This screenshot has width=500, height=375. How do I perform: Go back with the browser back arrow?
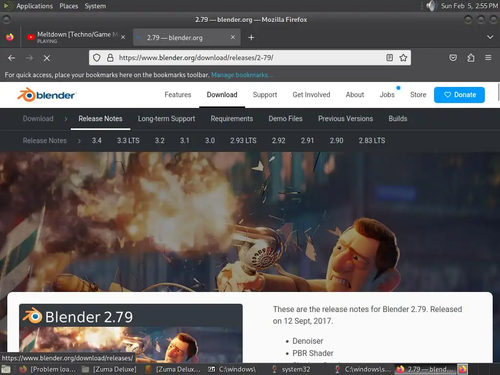(x=12, y=58)
